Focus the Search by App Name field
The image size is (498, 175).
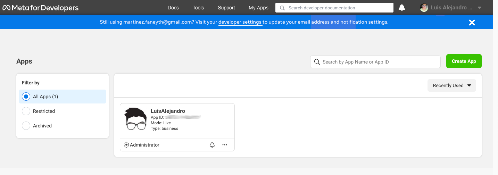click(375, 62)
